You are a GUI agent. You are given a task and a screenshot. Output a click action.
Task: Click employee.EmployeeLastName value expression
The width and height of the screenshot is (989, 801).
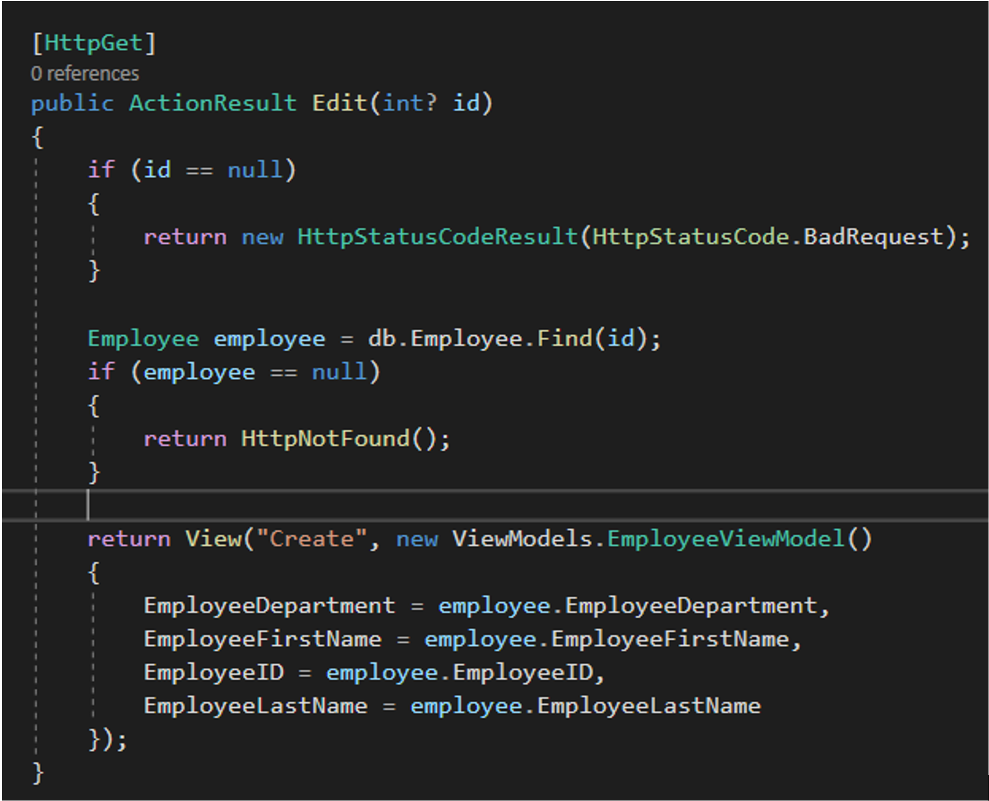tap(585, 706)
